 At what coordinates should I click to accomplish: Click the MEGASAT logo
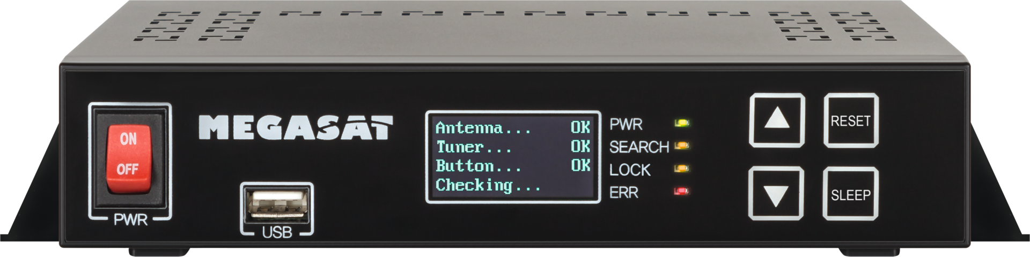pyautogui.click(x=296, y=128)
